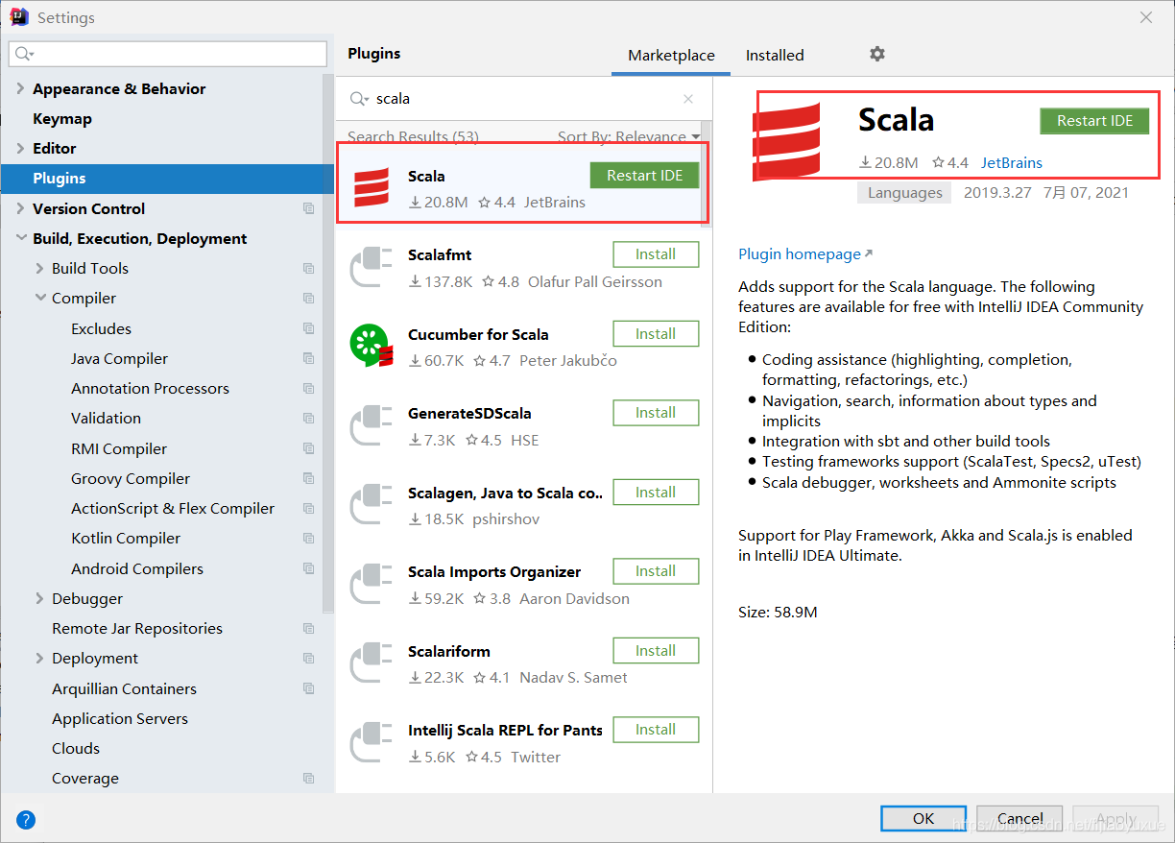Open the help question mark icon
Screen dimensions: 1175x843
(x=26, y=819)
